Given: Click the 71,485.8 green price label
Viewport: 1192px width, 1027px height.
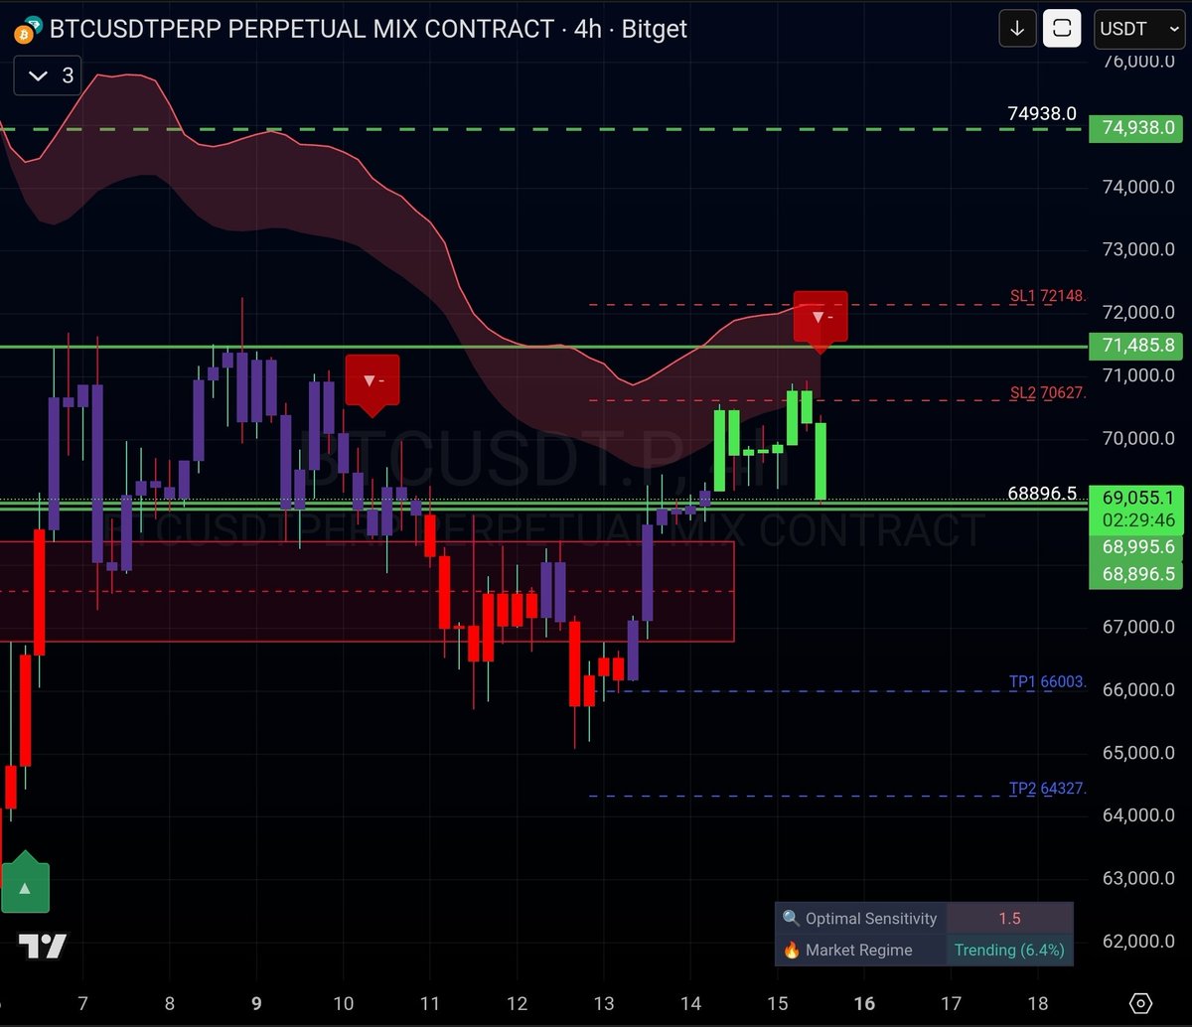Looking at the screenshot, I should [x=1137, y=347].
